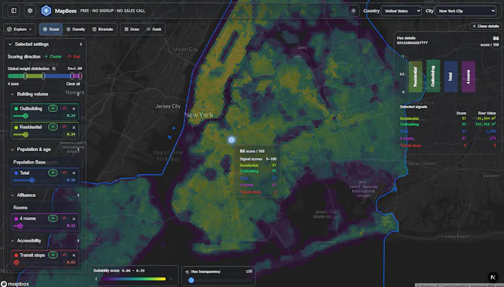Image resolution: width=504 pixels, height=287 pixels.
Task: Remove the Outbuilding signal with its X
Action: 74,109
